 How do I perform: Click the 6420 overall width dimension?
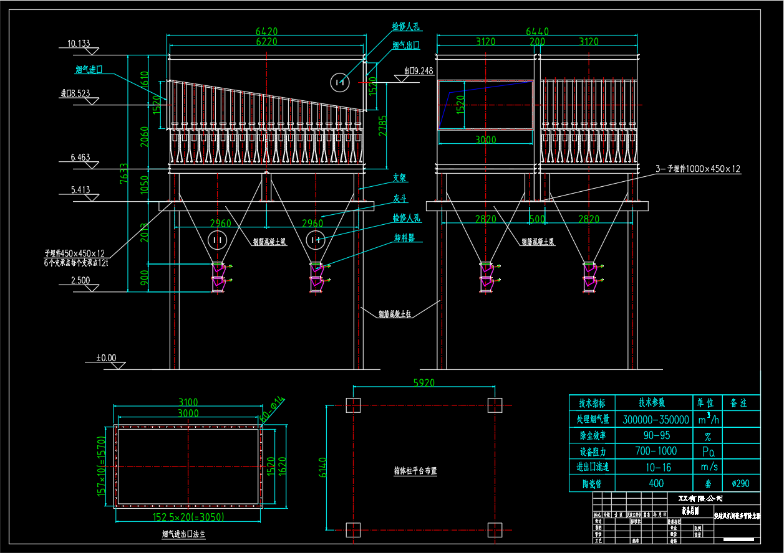[266, 31]
